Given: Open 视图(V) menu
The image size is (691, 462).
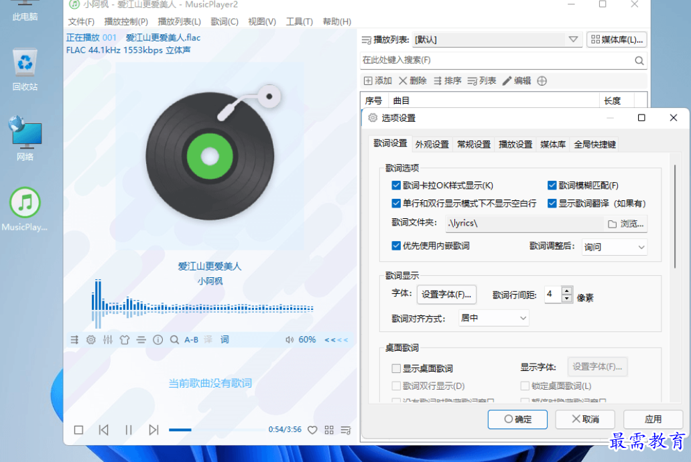Looking at the screenshot, I should click(x=262, y=21).
